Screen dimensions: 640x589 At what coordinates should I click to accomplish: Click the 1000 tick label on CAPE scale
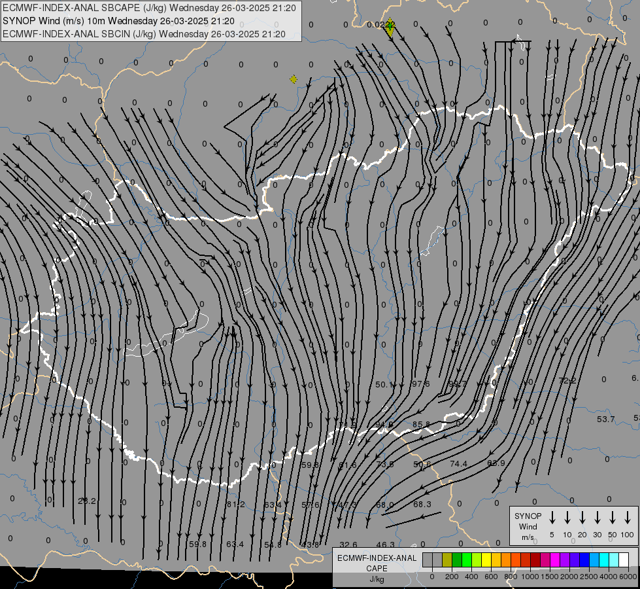point(530,577)
